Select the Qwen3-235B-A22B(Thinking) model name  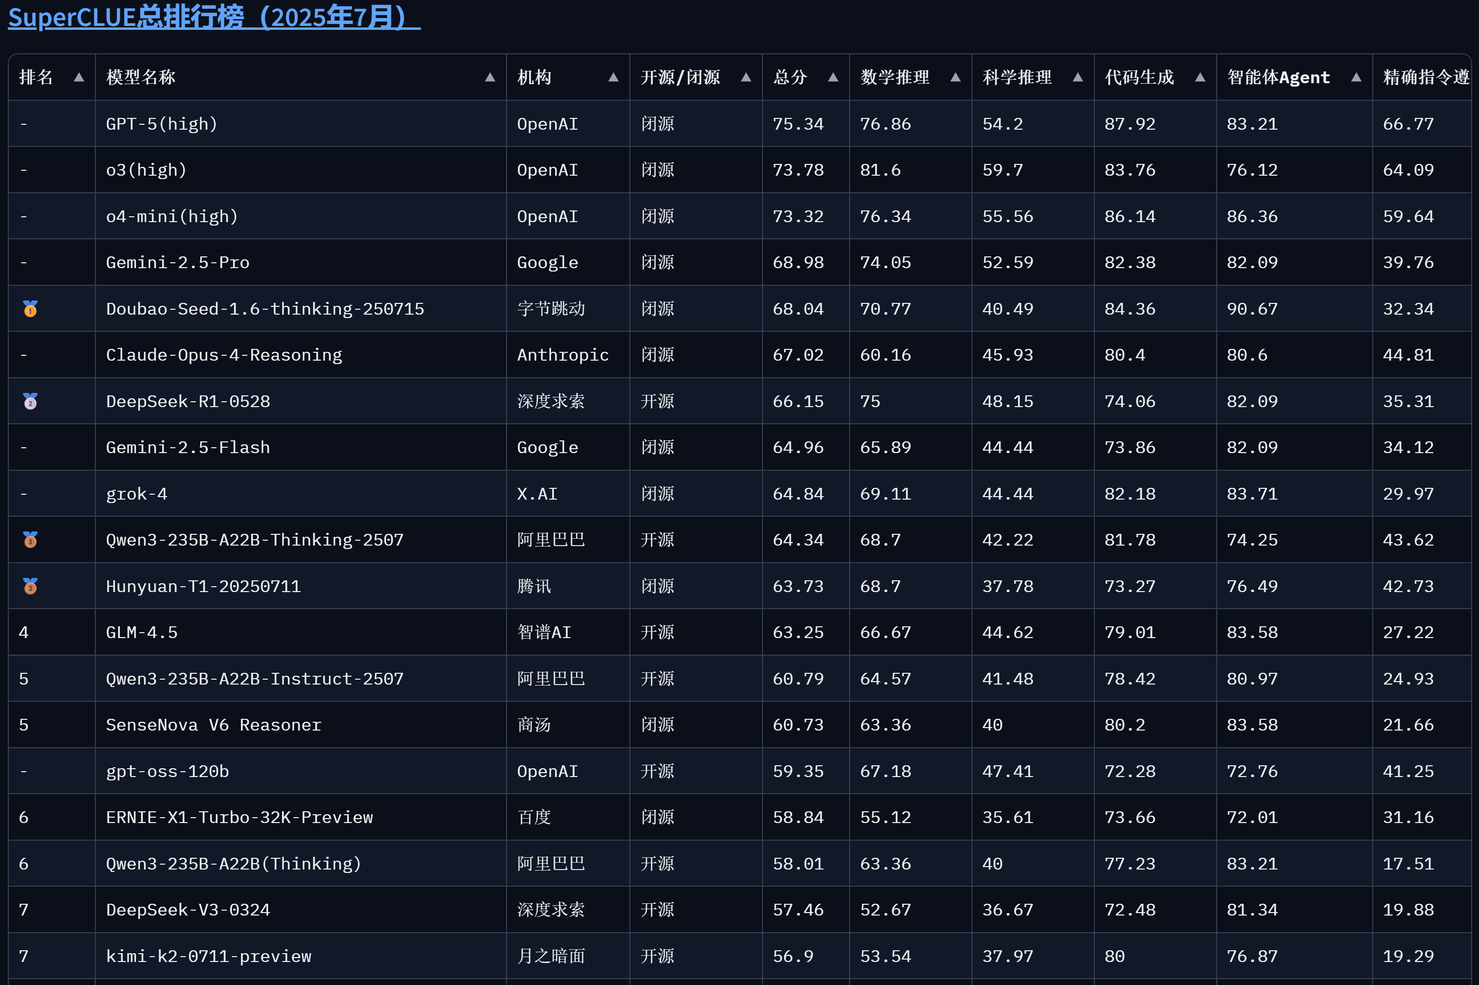[x=234, y=864]
